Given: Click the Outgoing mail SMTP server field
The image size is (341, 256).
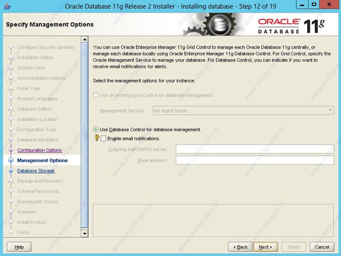Looking at the screenshot, I should pyautogui.click(x=255, y=149).
